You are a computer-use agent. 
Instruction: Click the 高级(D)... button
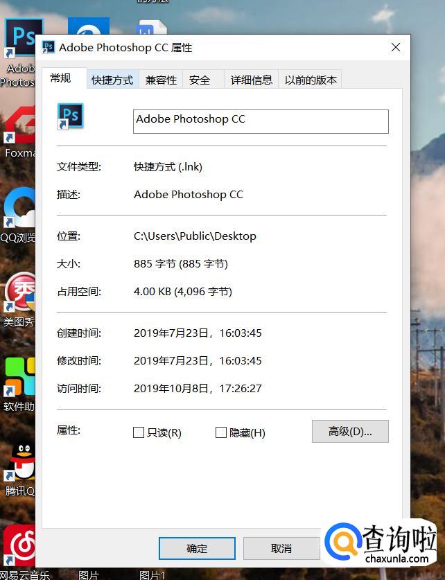(350, 431)
